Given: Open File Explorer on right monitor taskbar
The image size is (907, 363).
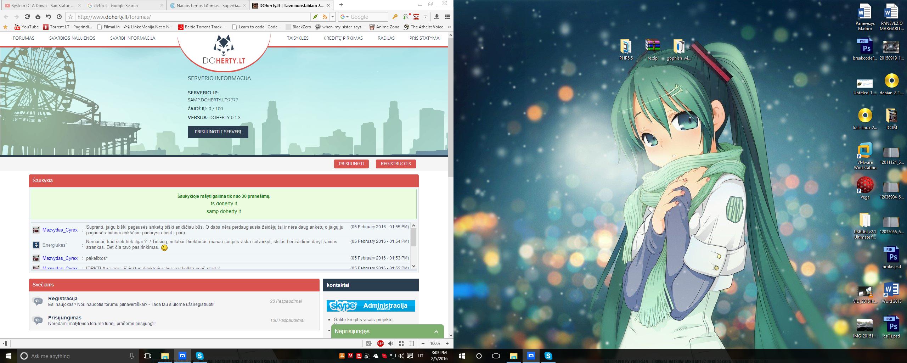Looking at the screenshot, I should (x=513, y=356).
